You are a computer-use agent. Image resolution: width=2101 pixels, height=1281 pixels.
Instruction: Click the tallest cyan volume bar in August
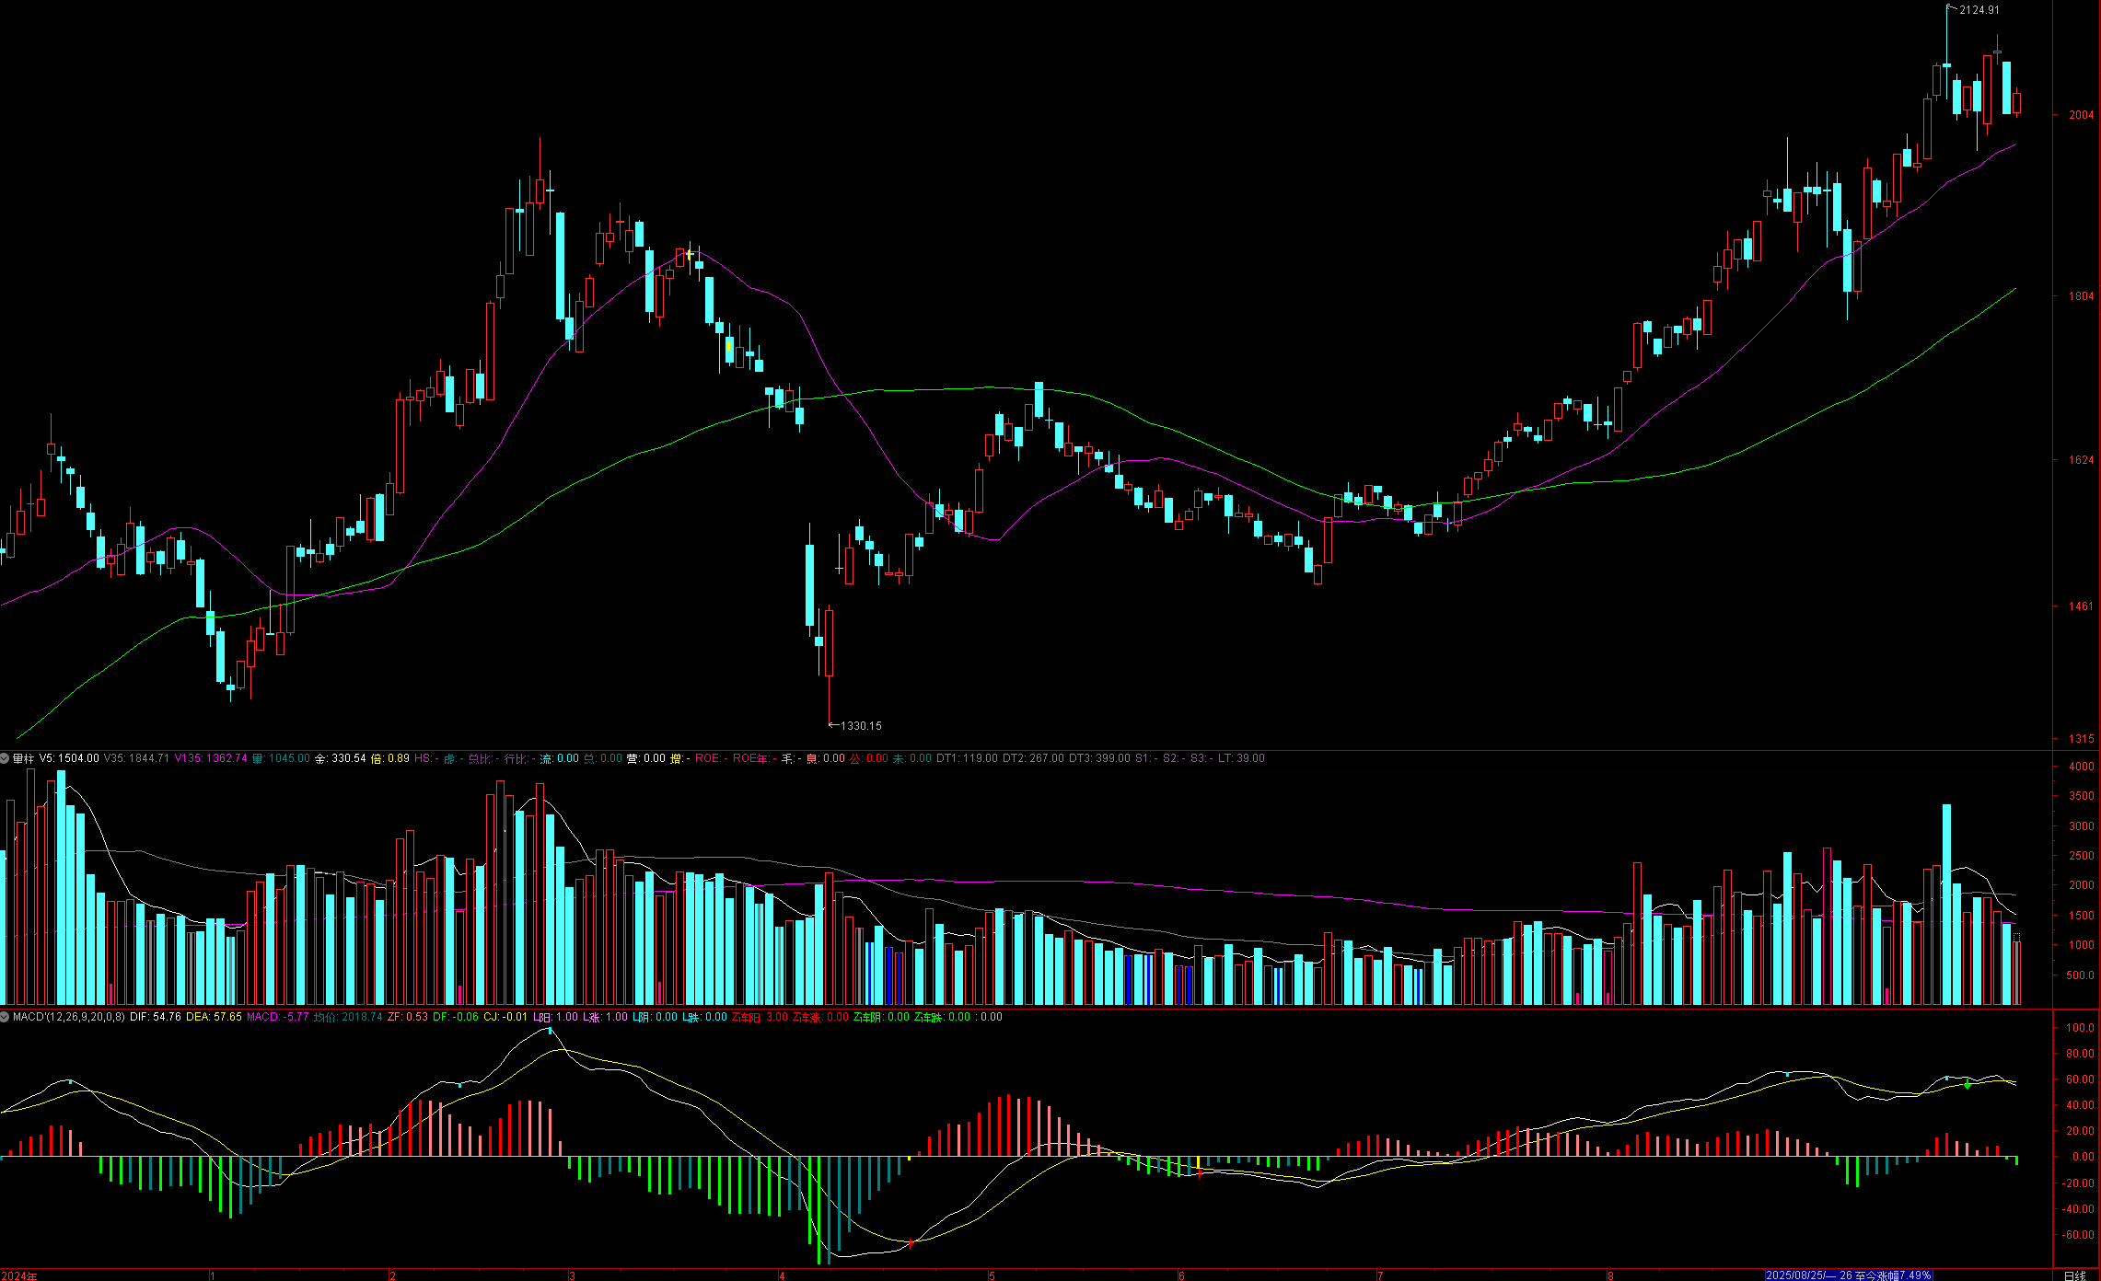click(x=1947, y=902)
